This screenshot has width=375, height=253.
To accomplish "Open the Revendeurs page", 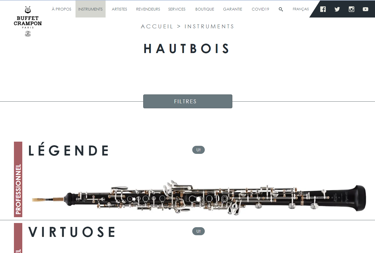I will (148, 9).
